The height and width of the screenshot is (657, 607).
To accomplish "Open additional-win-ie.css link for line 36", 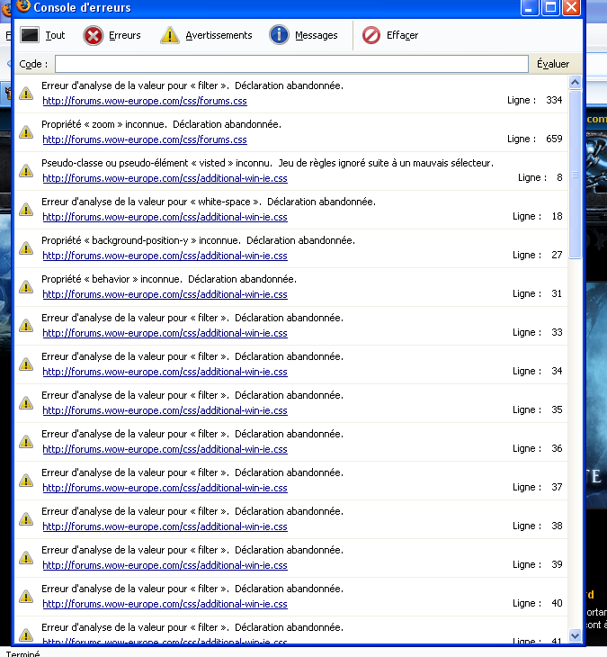I will (x=165, y=449).
